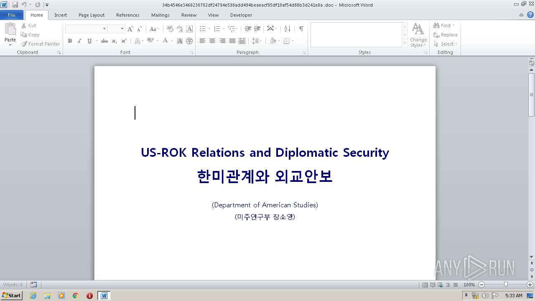Toggle Italic formatting
Viewport: 535px width, 301px height.
tap(79, 41)
